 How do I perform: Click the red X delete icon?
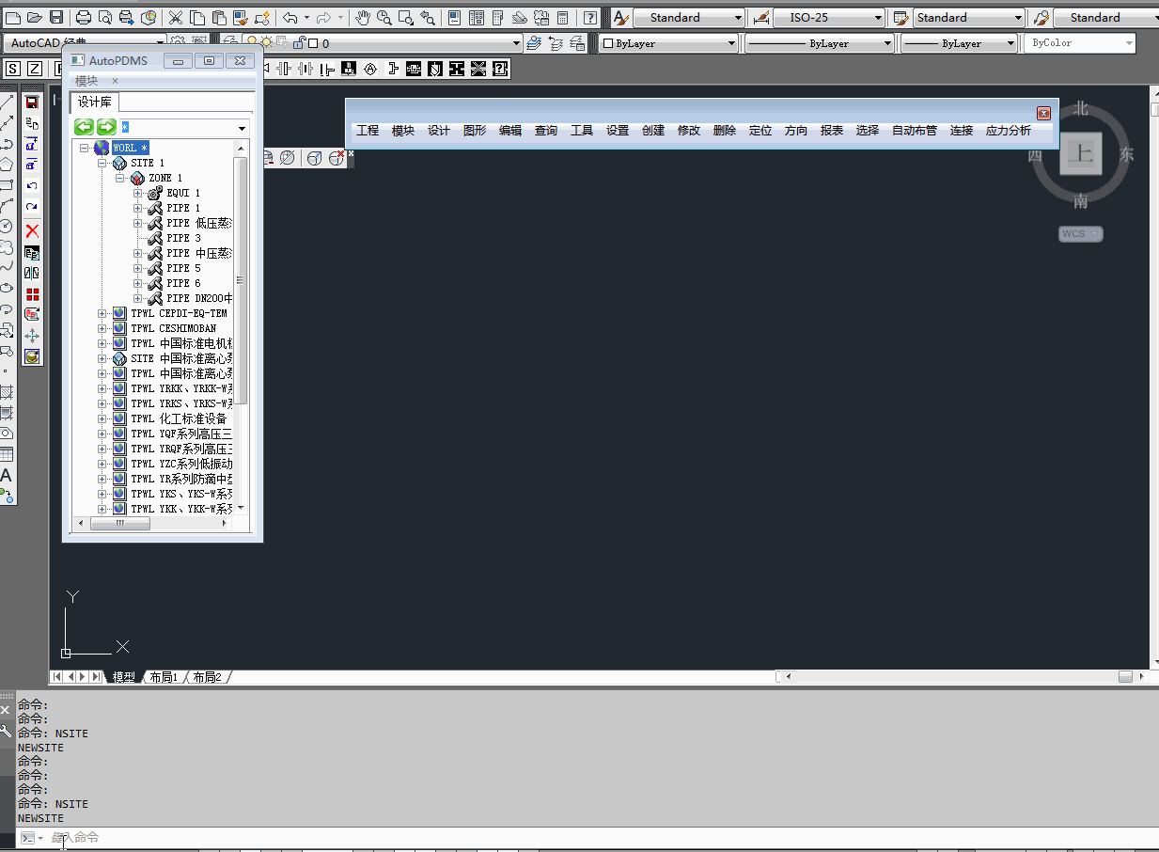pos(32,230)
